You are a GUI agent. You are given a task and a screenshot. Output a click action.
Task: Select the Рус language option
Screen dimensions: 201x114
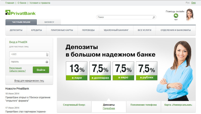click(188, 3)
